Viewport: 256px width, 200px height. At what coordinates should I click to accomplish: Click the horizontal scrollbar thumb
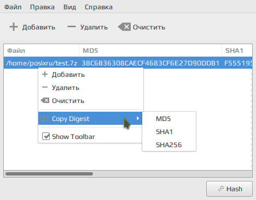pos(49,174)
